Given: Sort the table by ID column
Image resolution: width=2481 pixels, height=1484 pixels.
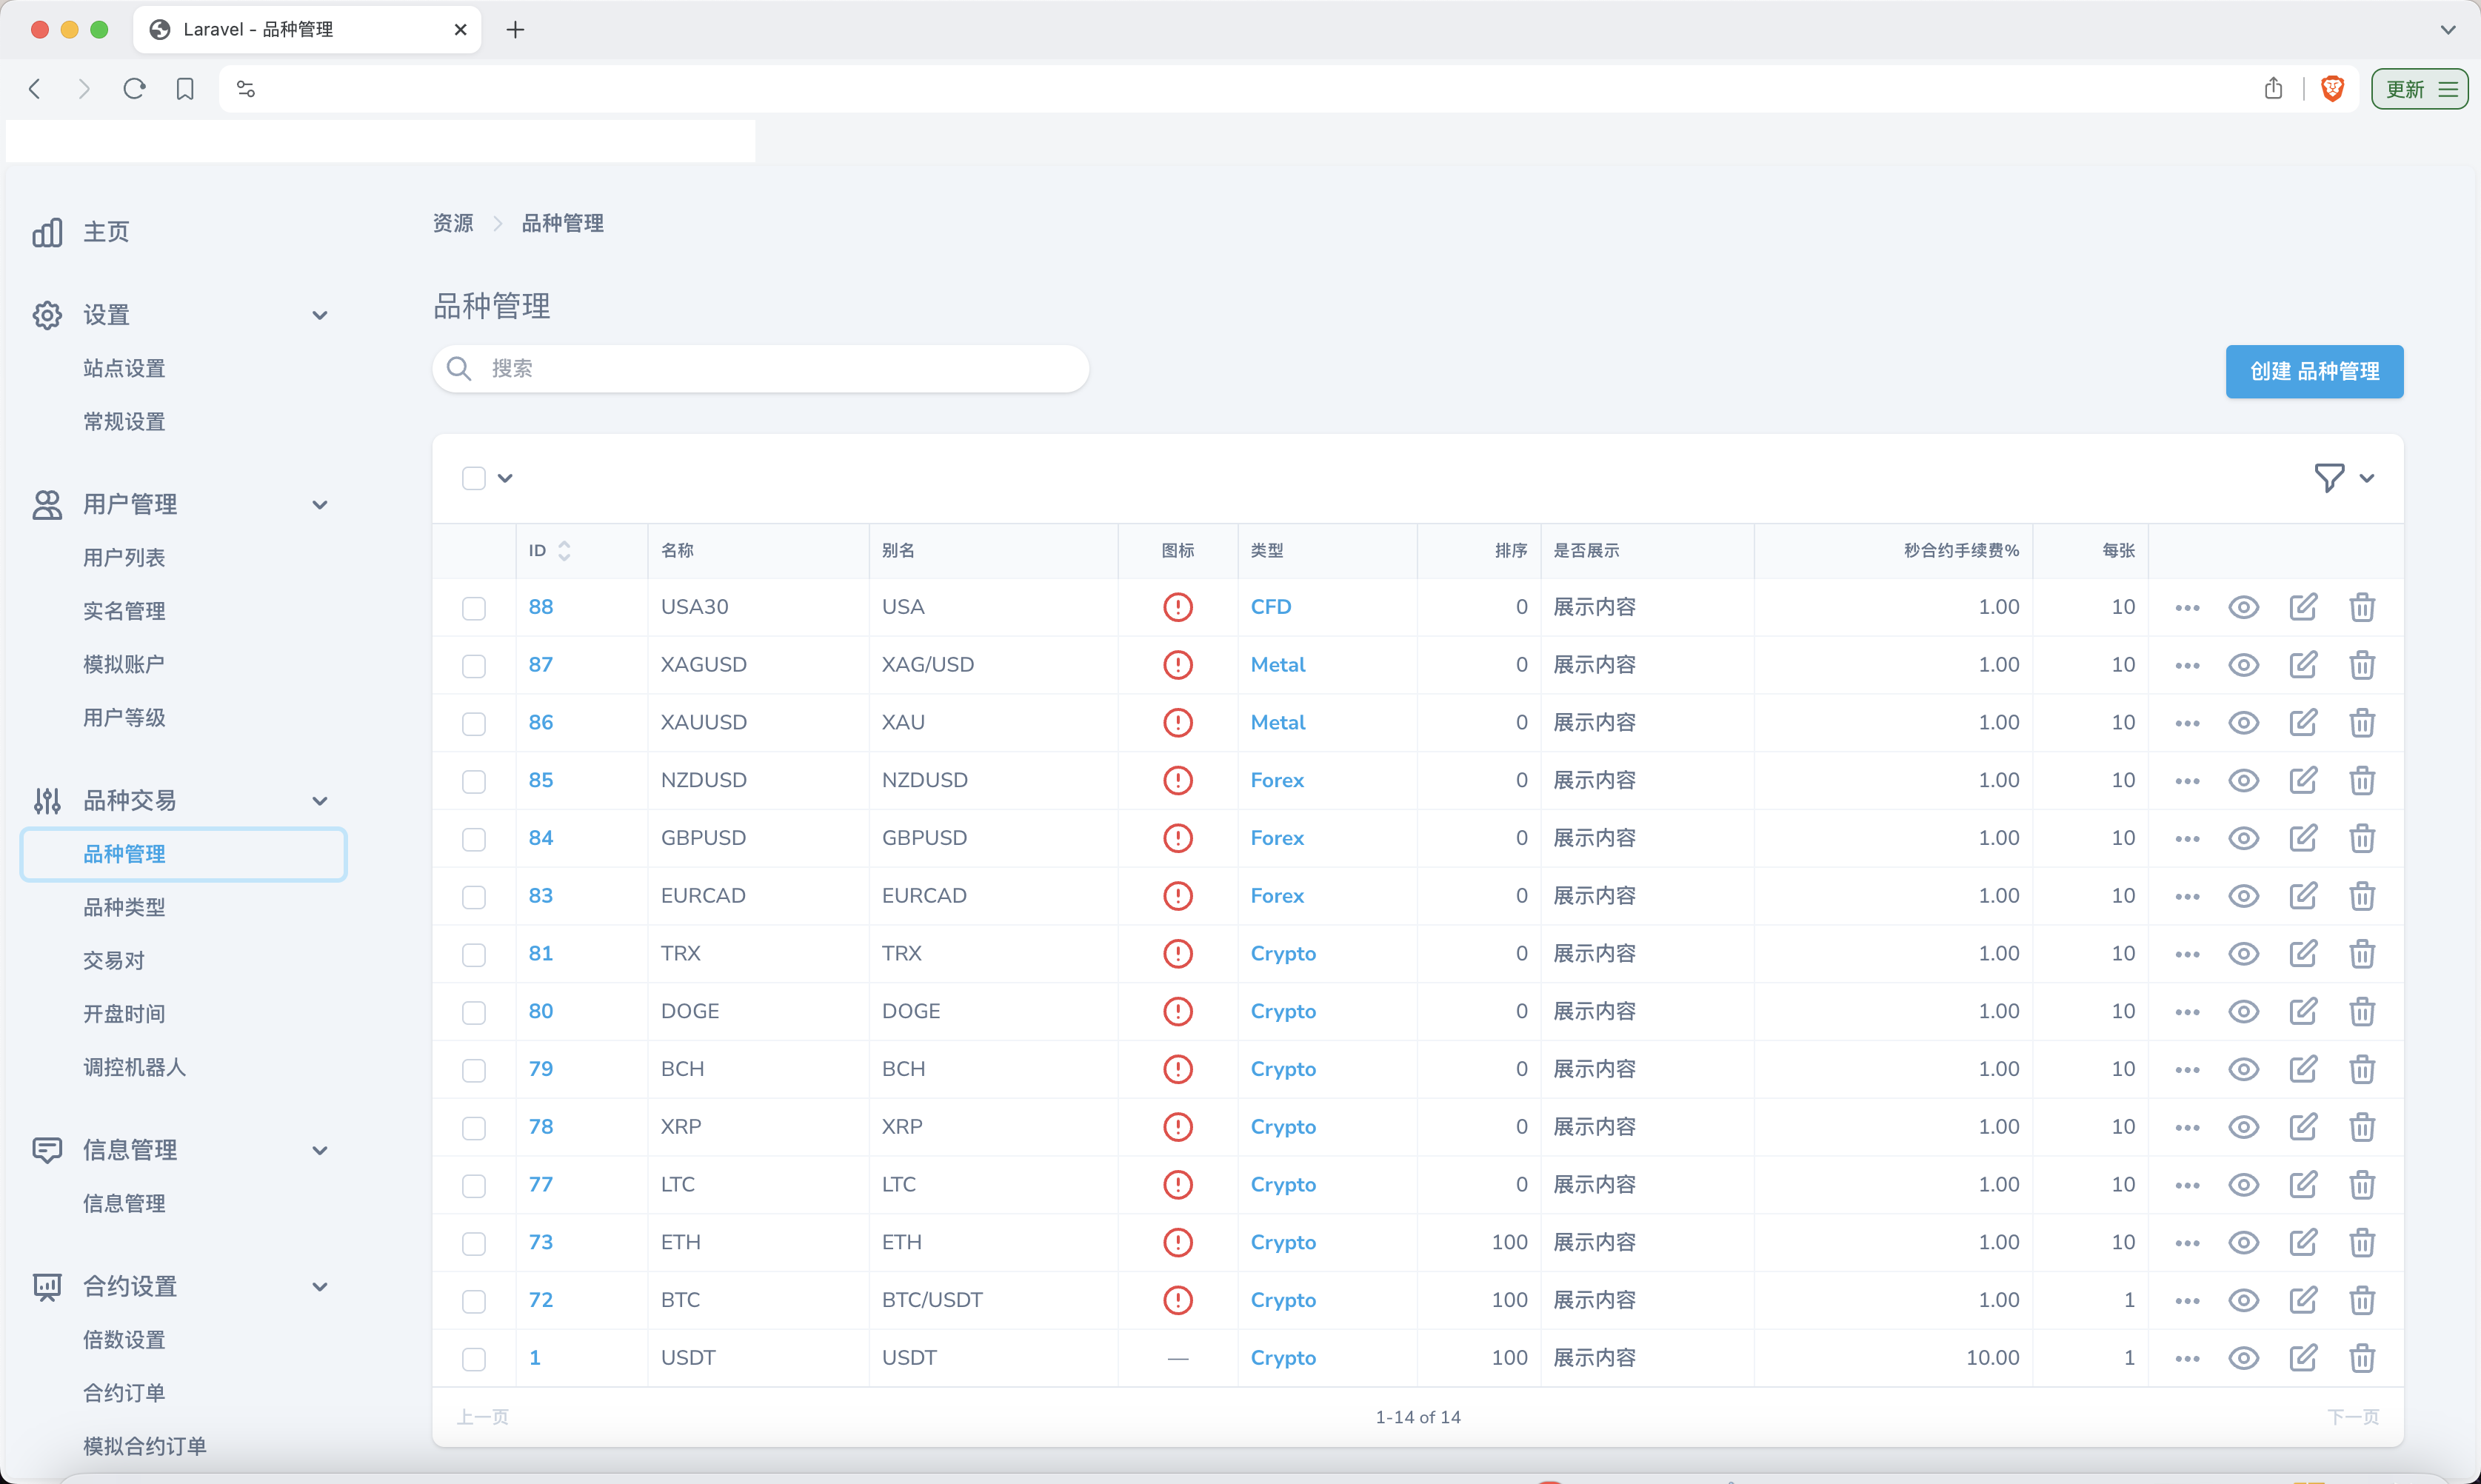Looking at the screenshot, I should pyautogui.click(x=549, y=551).
